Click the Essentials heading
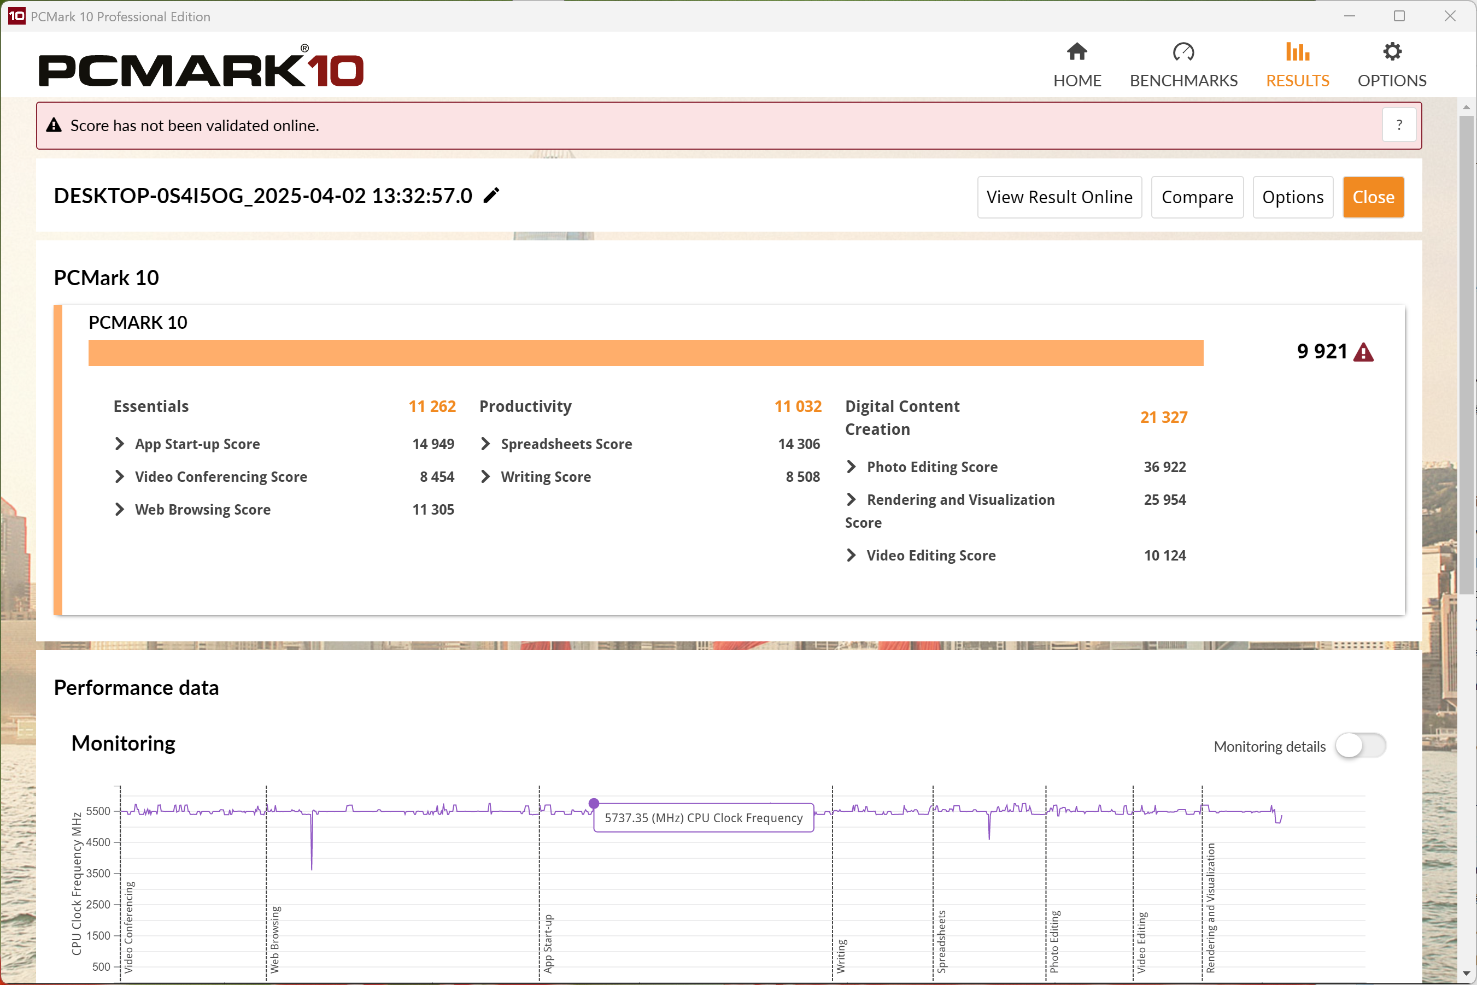Image resolution: width=1477 pixels, height=985 pixels. [151, 406]
